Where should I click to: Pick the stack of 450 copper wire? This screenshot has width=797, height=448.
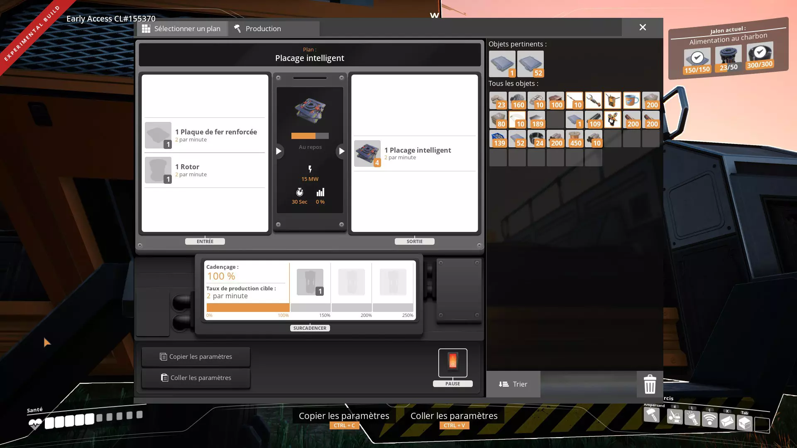(575, 139)
